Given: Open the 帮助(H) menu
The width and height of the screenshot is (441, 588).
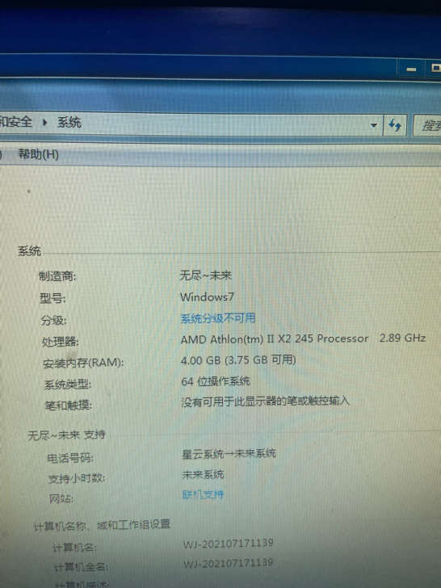Looking at the screenshot, I should tap(38, 154).
